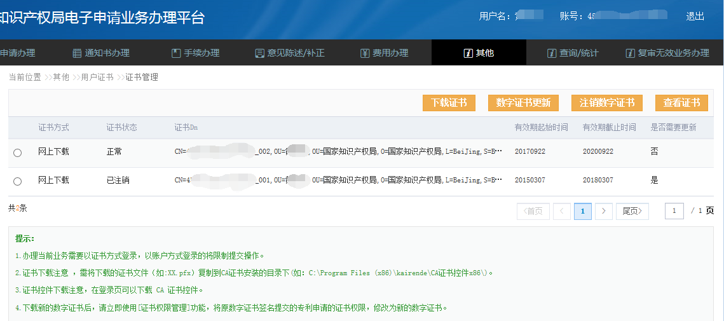This screenshot has width=724, height=321.
Task: Select the radio button for the 正常 certificate
Action: click(18, 153)
